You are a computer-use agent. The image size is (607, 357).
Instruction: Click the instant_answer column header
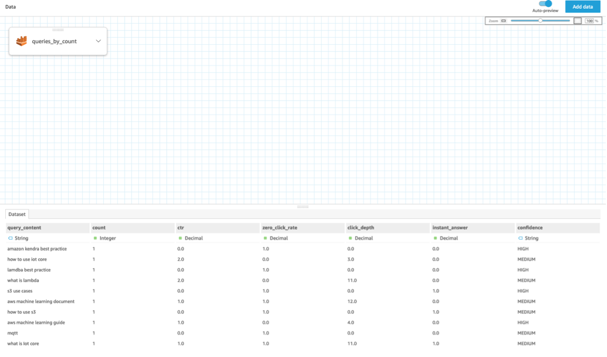pyautogui.click(x=473, y=227)
